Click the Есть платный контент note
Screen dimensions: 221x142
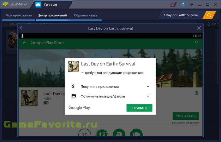click(185, 123)
